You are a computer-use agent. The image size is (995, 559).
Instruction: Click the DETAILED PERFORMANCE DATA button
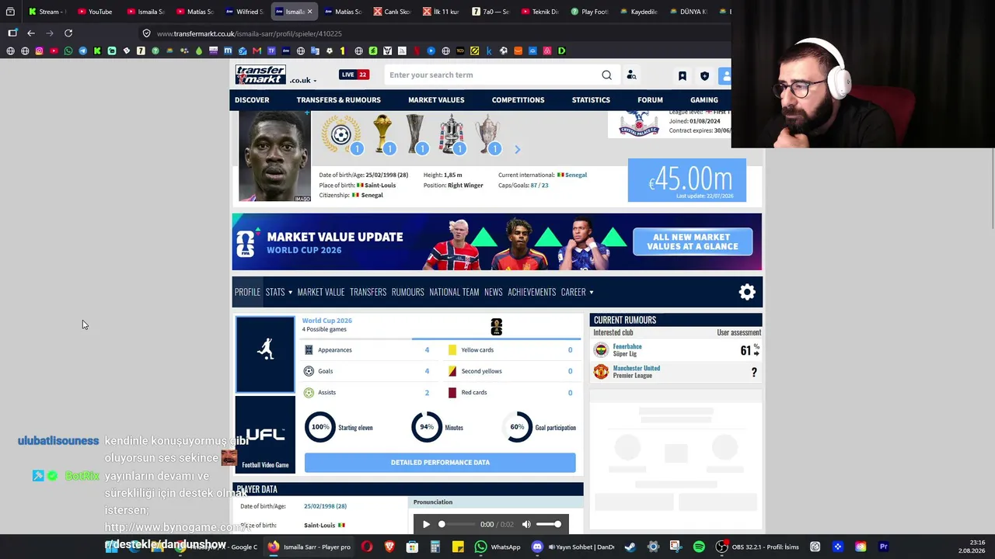click(440, 463)
